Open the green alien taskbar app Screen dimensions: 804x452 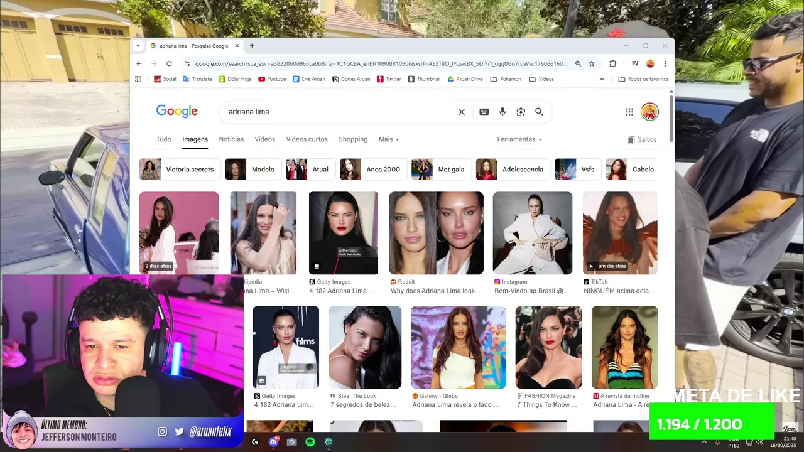coord(329,442)
